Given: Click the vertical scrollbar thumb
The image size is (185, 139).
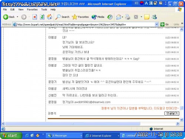Looking at the screenshot, I should [x=182, y=108].
